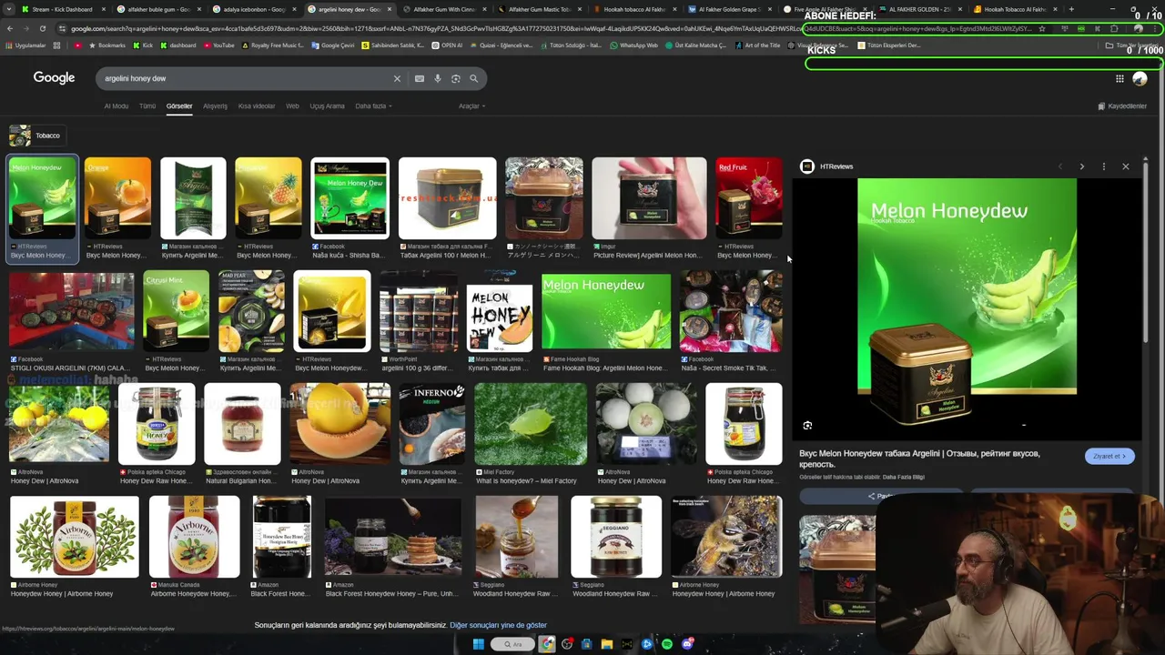Switch to 'adalya icebonbon' browser tab

(x=254, y=9)
